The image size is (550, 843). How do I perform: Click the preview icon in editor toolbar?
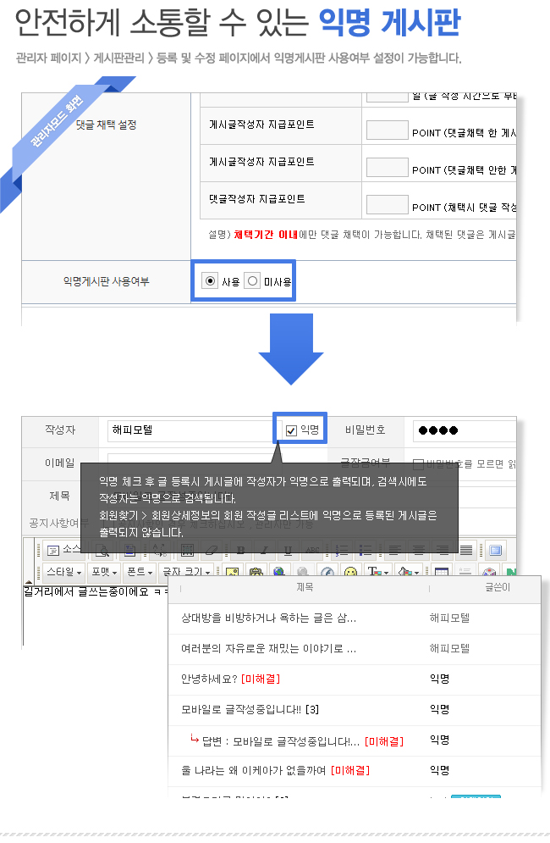point(103,550)
